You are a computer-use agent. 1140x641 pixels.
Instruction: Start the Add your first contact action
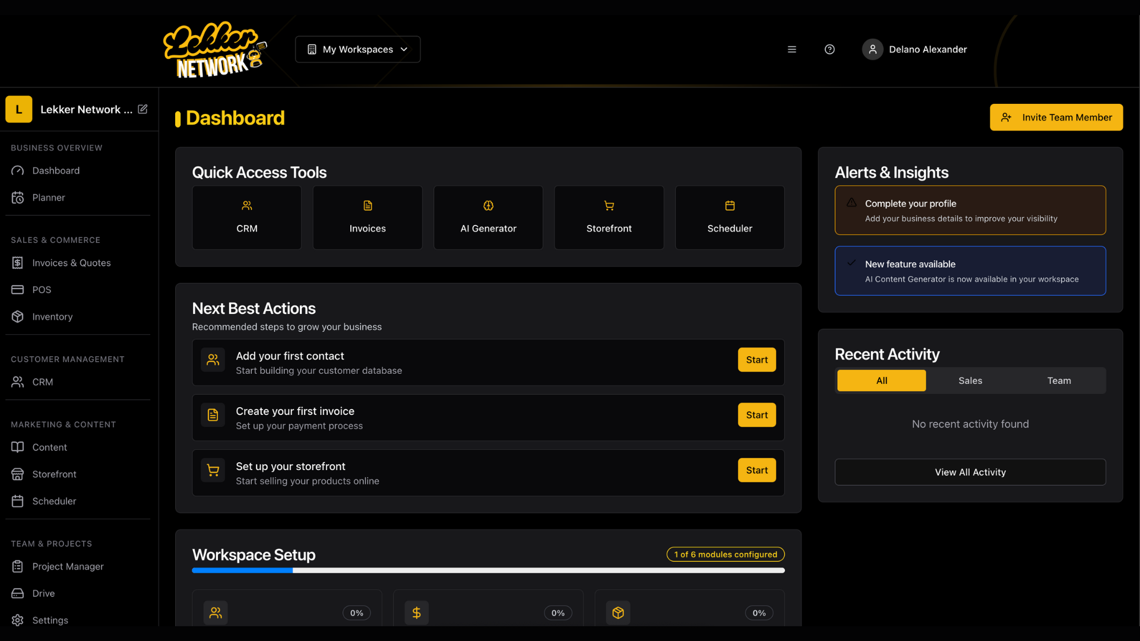click(756, 360)
